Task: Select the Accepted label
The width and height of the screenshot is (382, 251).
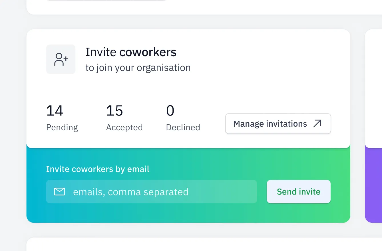Action: point(124,127)
